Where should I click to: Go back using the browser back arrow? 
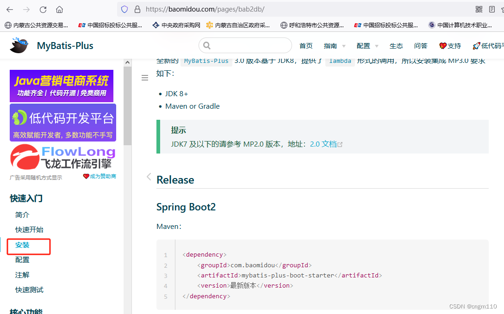10,10
